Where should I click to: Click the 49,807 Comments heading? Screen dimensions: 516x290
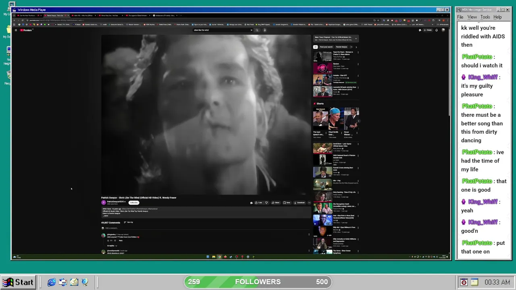pos(110,222)
